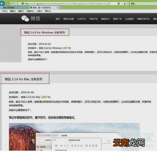Switch to the 微信_百度搜索 tab
This screenshot has width=157, height=152.
[x=14, y=8]
